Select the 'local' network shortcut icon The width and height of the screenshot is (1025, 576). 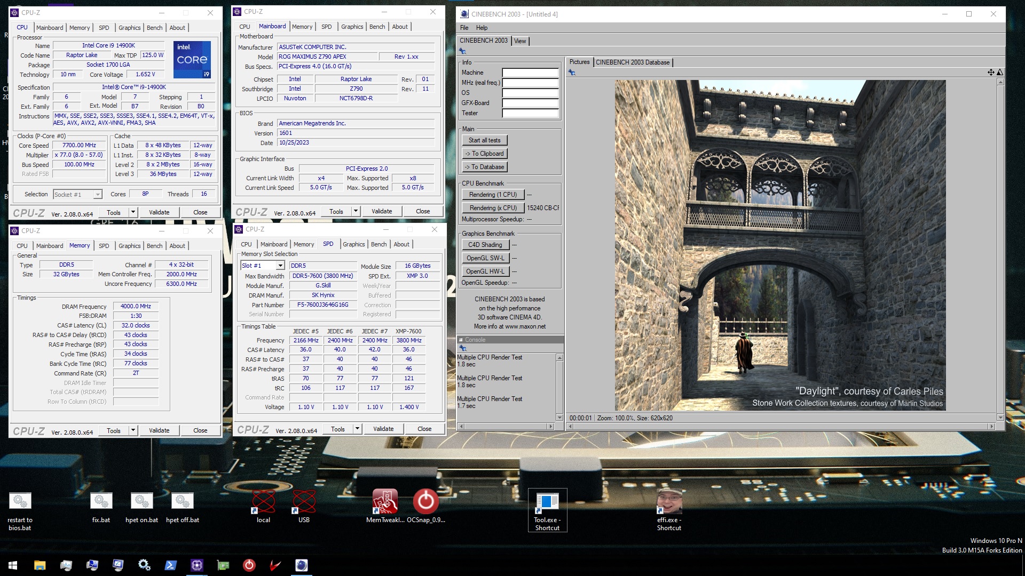tap(263, 507)
